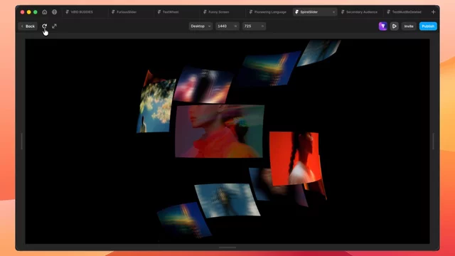Edit the 725 height field
The height and width of the screenshot is (256, 455).
point(254,26)
